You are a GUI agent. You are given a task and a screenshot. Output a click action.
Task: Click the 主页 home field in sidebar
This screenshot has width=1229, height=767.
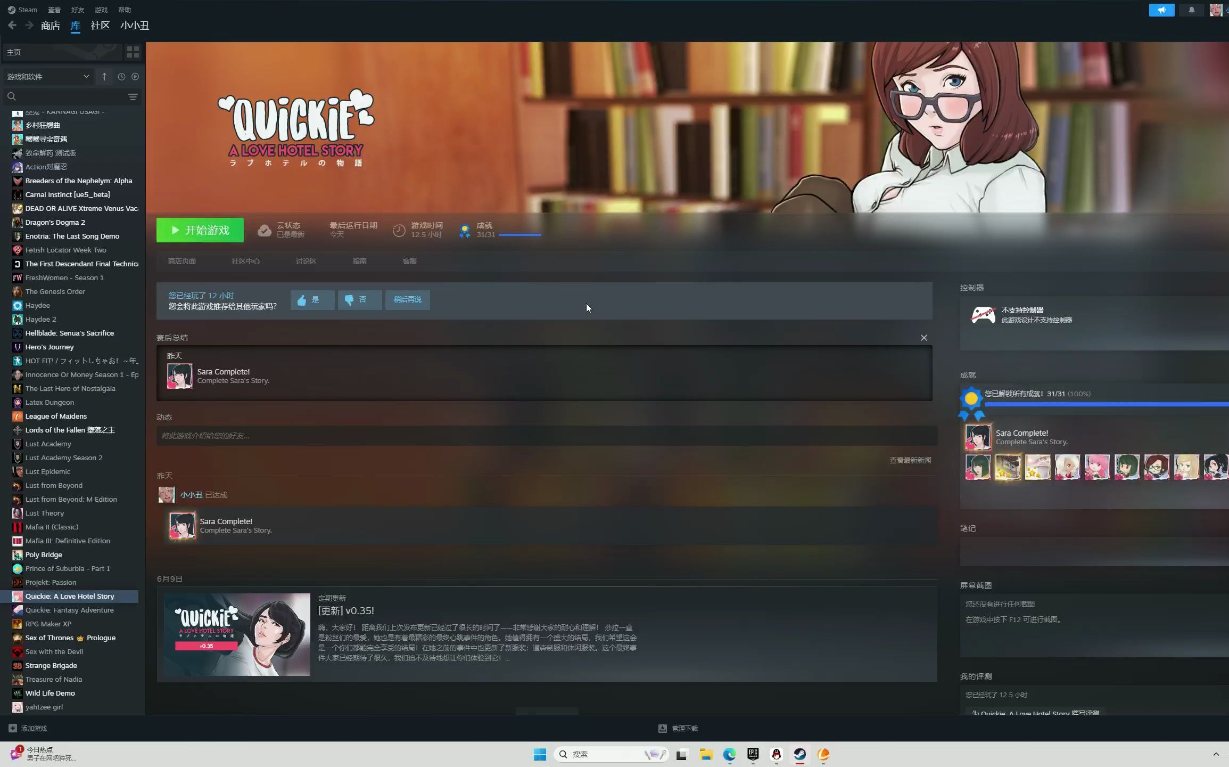pos(62,52)
